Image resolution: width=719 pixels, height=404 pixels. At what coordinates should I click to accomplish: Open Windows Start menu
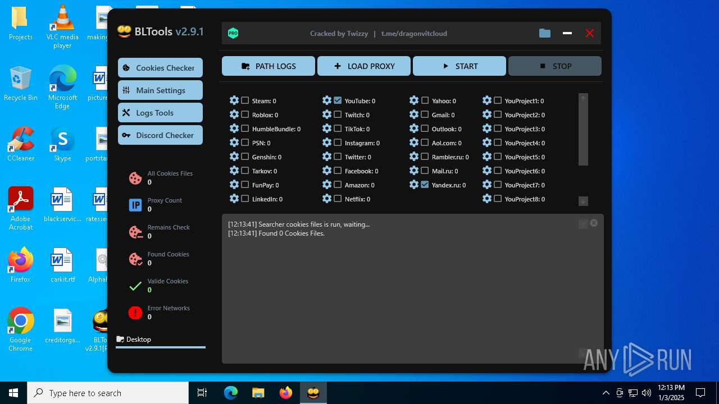tap(13, 393)
